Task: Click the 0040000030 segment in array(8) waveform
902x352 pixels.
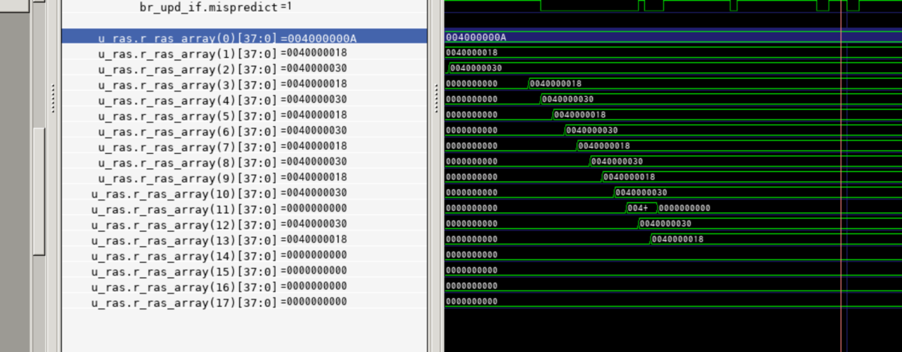Action: pos(616,161)
